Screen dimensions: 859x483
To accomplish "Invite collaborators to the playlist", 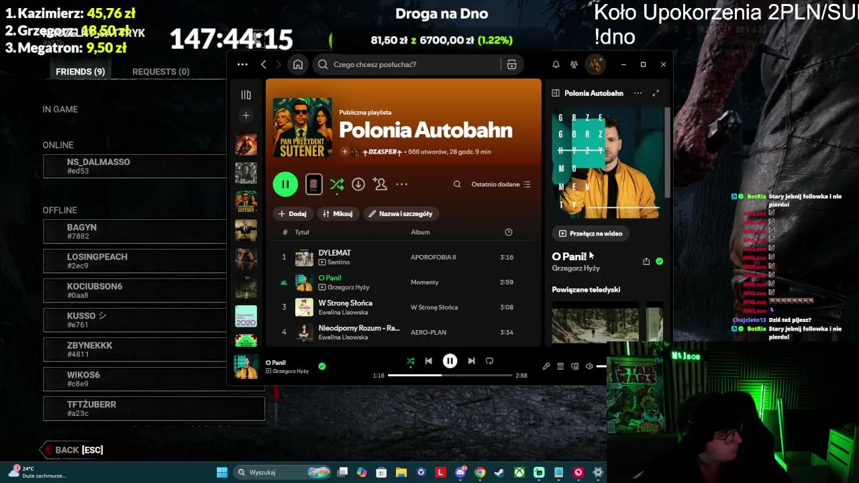I will [x=380, y=184].
